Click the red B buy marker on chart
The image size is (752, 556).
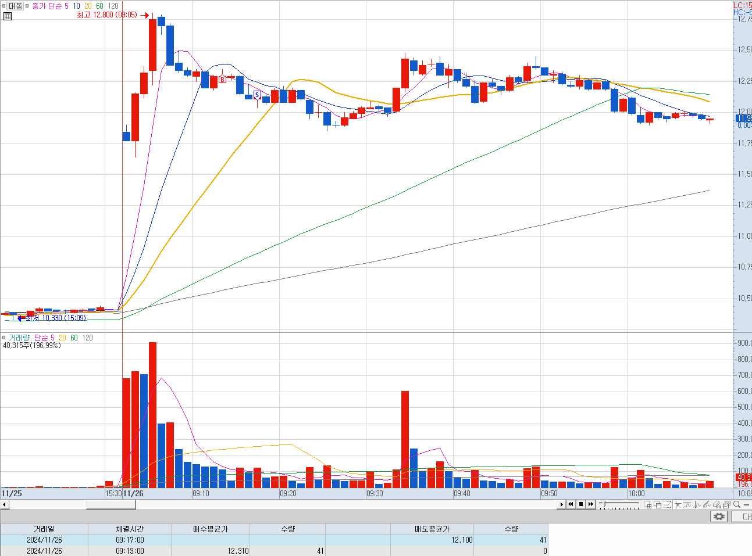click(222, 80)
